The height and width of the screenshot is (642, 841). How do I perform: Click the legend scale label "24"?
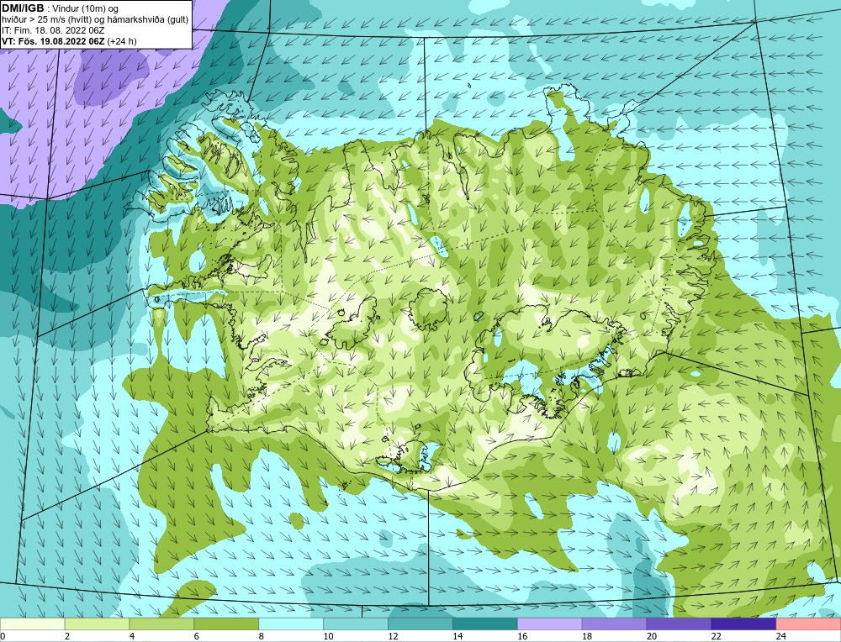[x=781, y=636]
